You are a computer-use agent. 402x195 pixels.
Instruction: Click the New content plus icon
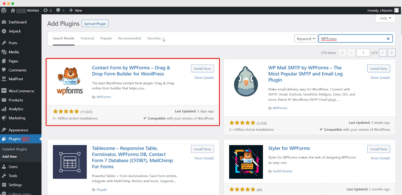coord(71,10)
